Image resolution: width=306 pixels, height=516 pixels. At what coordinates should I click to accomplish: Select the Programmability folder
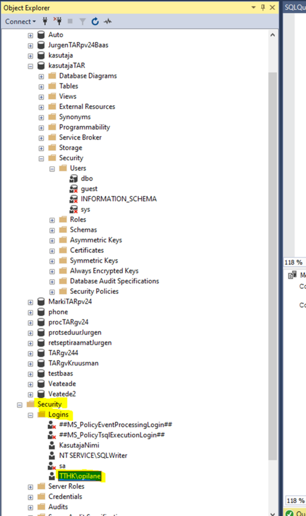point(84,127)
